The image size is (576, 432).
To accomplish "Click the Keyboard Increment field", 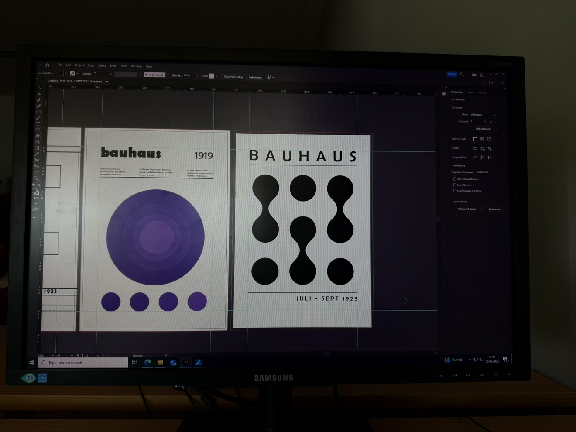I will [483, 172].
